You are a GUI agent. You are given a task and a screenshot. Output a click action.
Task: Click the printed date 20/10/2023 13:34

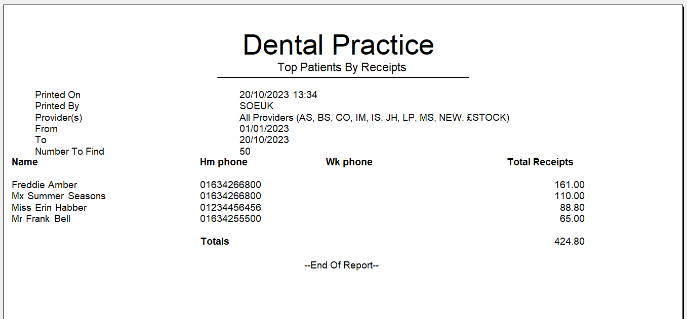click(x=278, y=95)
